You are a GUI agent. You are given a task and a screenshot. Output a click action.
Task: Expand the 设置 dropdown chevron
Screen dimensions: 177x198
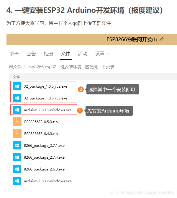(108, 54)
